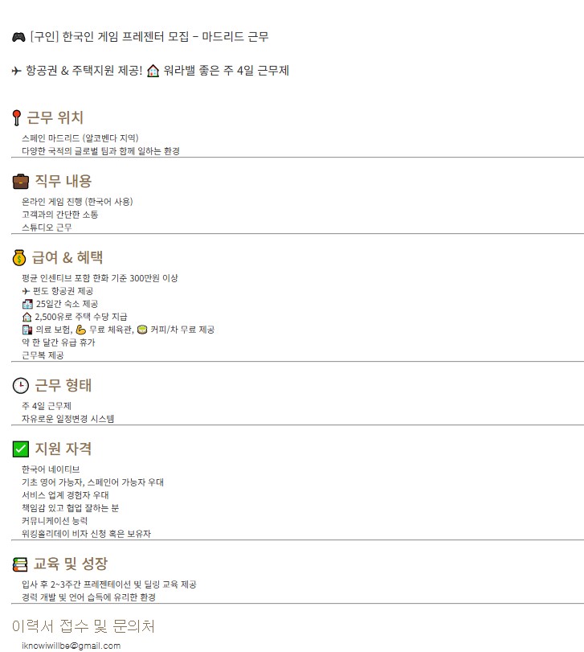Click the red pushpin icon beside 근무 위치

click(x=17, y=119)
